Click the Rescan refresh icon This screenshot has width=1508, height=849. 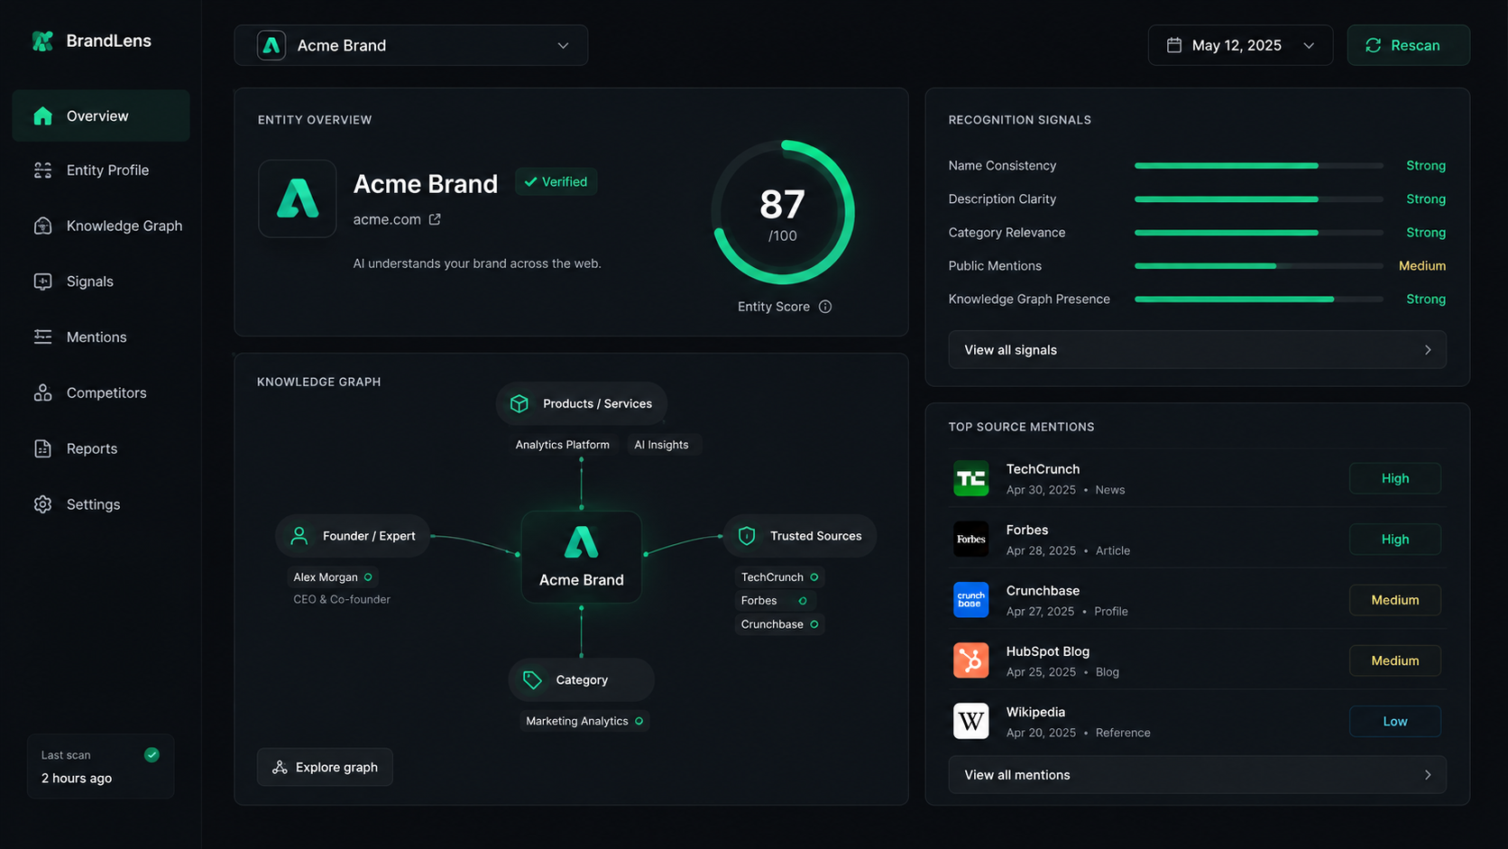tap(1373, 45)
